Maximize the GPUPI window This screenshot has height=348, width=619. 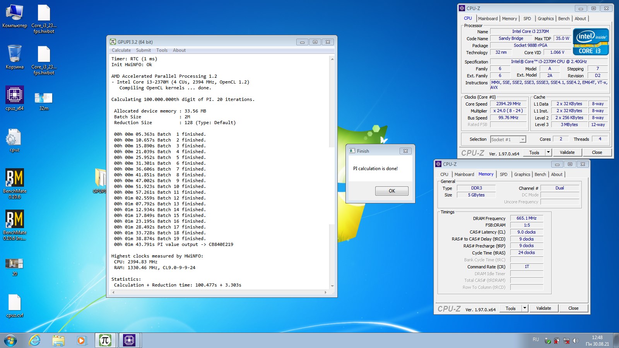click(315, 42)
